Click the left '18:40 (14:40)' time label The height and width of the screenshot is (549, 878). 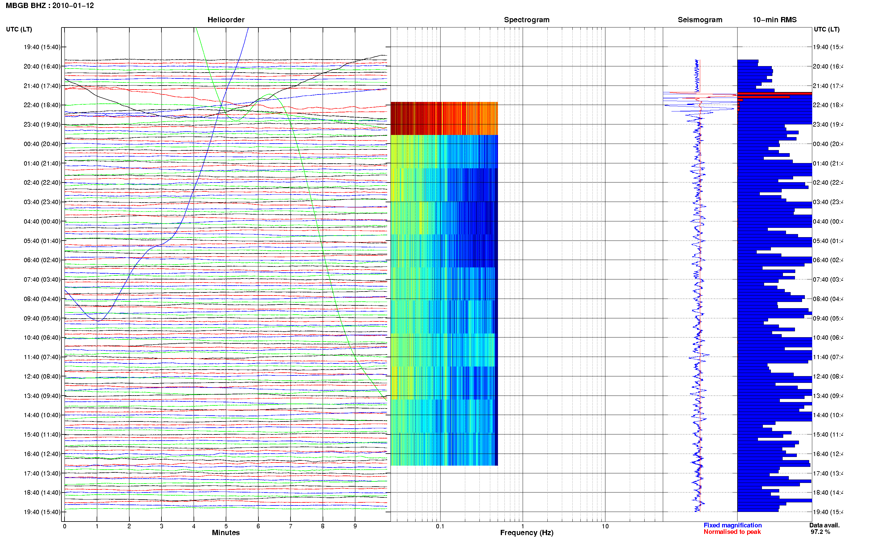pyautogui.click(x=42, y=493)
